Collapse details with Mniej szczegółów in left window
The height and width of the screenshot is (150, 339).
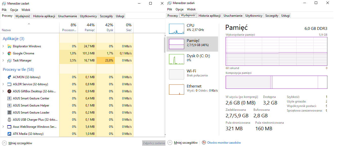pos(17,143)
